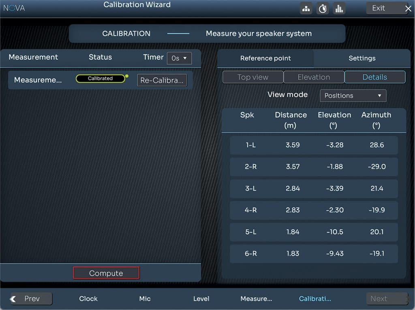This screenshot has height=310, width=415.
Task: Open the Timer dropdown set to 0s
Action: click(179, 58)
